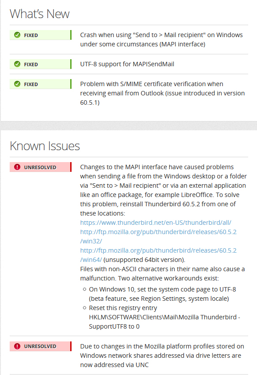Click UNRESOLVED badge for Windows network shares profiles
This screenshot has width=257, height=375.
(x=41, y=346)
